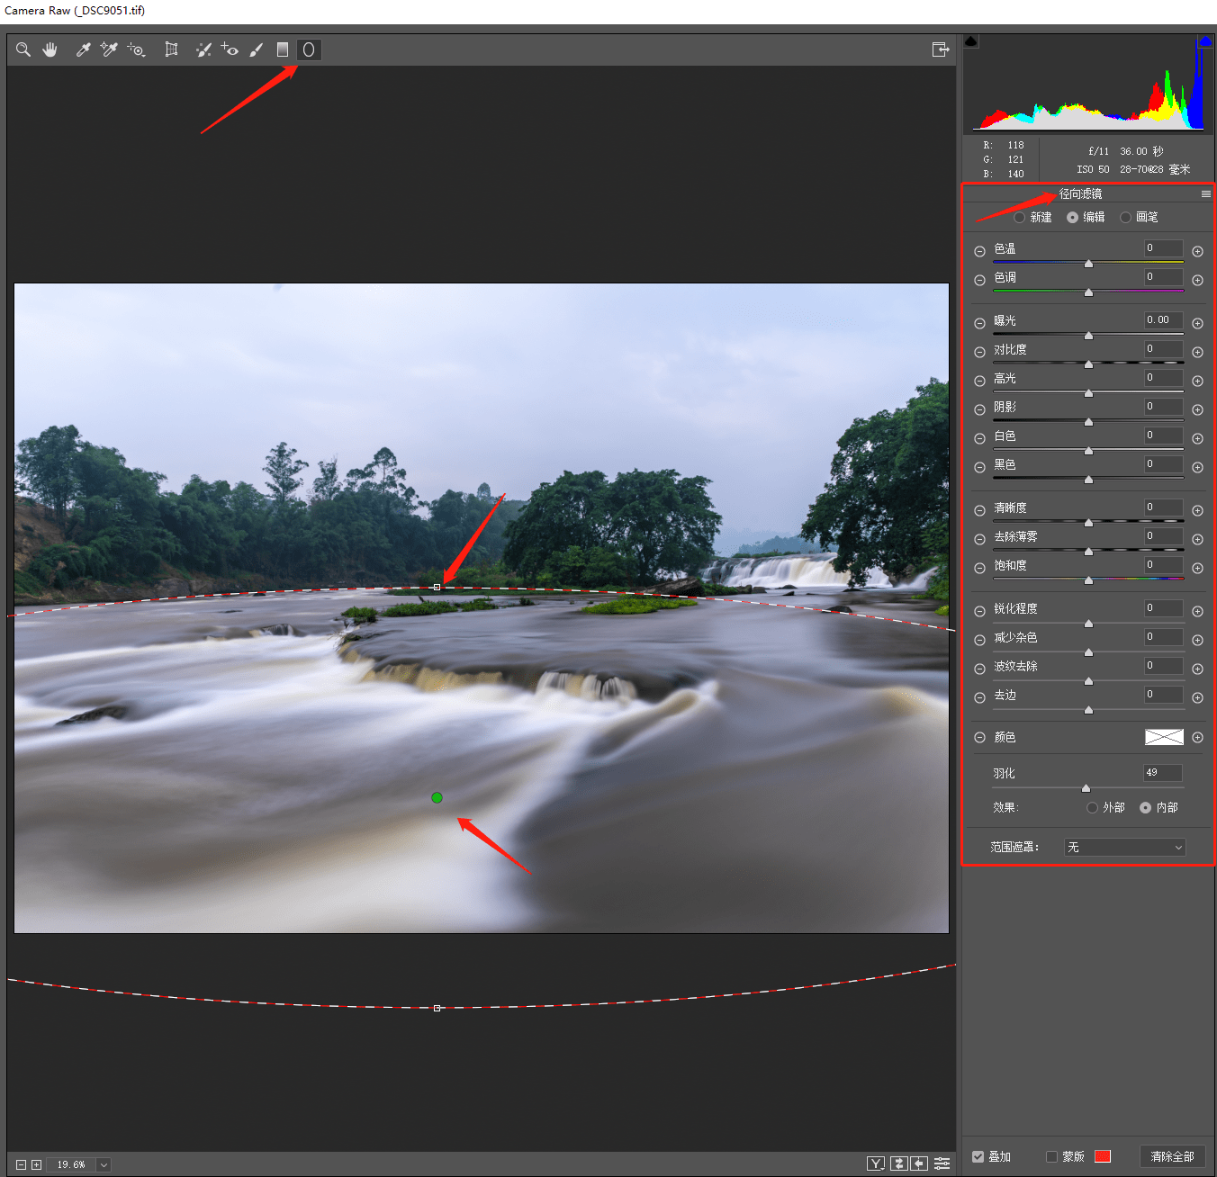Select the Zoom tool in toolbar
This screenshot has height=1177, width=1217.
tap(23, 49)
